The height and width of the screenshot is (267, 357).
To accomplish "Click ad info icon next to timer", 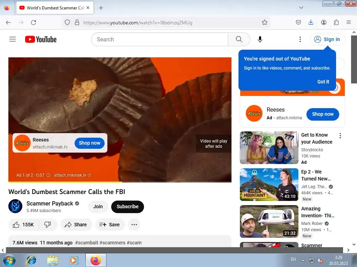I will pos(48,175).
